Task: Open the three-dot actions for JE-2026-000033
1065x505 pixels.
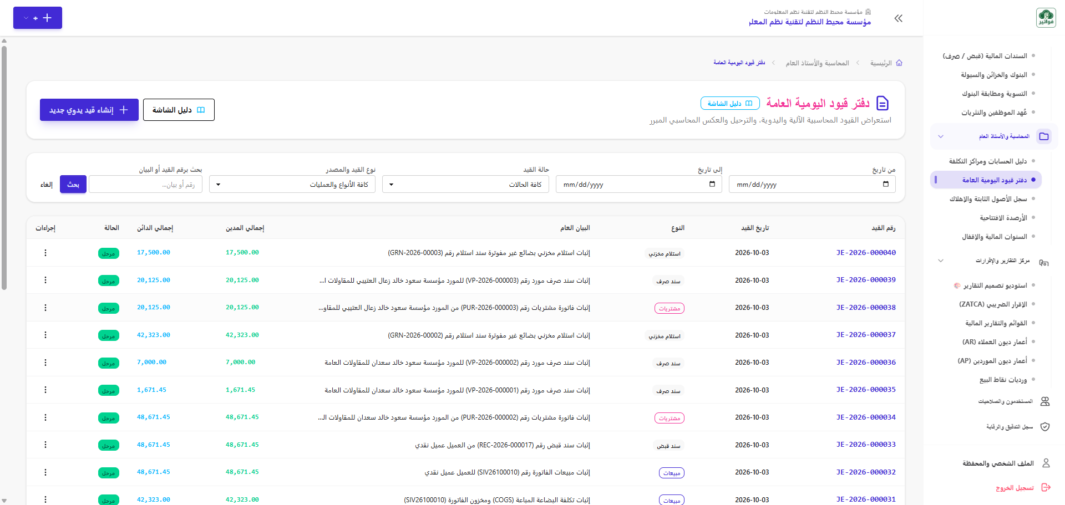Action: click(45, 445)
